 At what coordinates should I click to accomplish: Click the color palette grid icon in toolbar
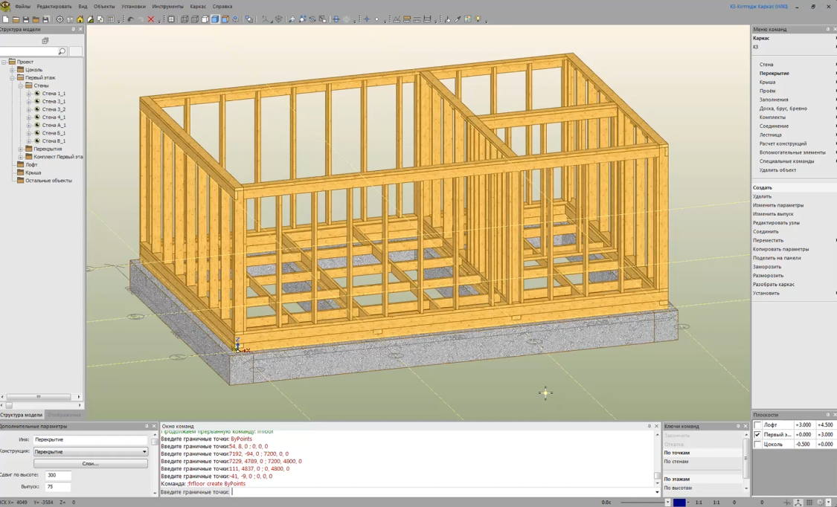468,19
